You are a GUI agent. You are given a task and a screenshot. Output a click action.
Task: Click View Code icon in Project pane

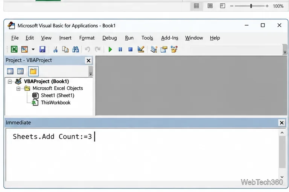(x=10, y=71)
